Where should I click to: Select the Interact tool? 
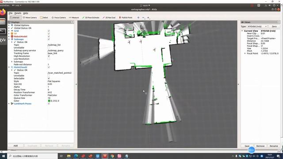pyautogui.click(x=15, y=18)
